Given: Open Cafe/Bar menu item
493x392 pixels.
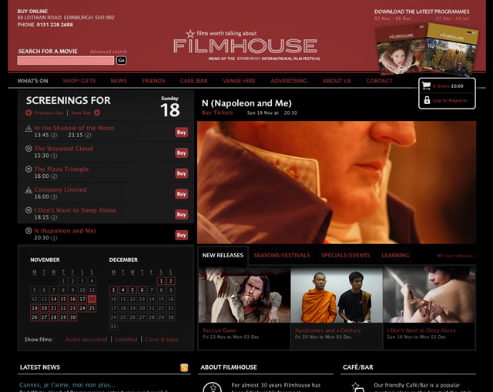Looking at the screenshot, I should (193, 81).
